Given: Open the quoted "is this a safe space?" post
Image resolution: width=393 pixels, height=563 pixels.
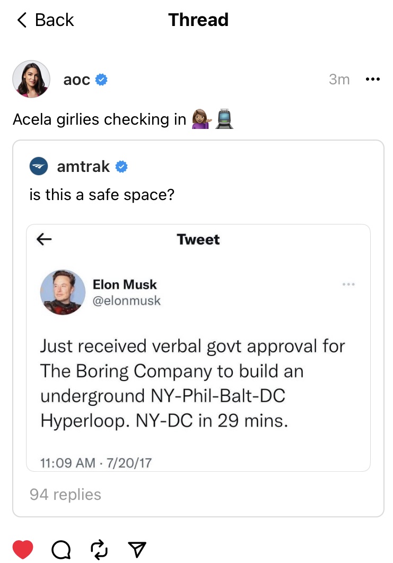Looking at the screenshot, I should pos(102,195).
